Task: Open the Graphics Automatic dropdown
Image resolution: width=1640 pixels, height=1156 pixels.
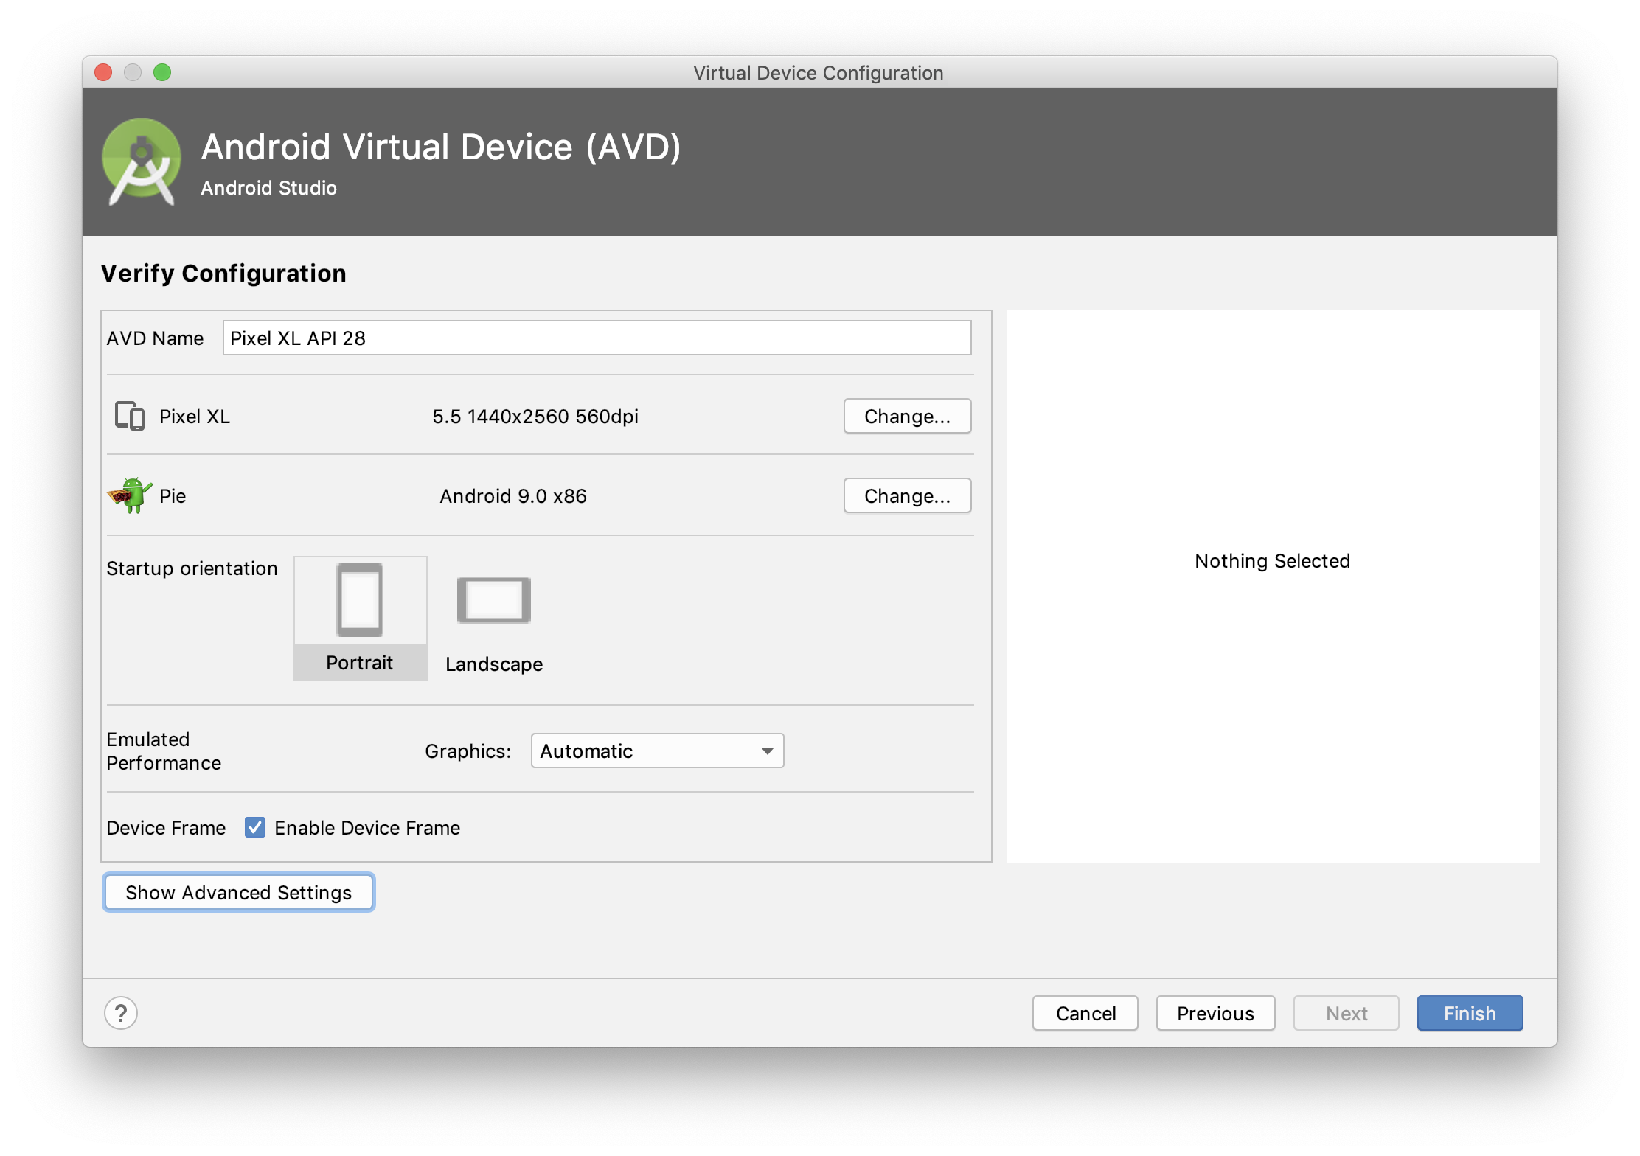Action: [x=657, y=751]
